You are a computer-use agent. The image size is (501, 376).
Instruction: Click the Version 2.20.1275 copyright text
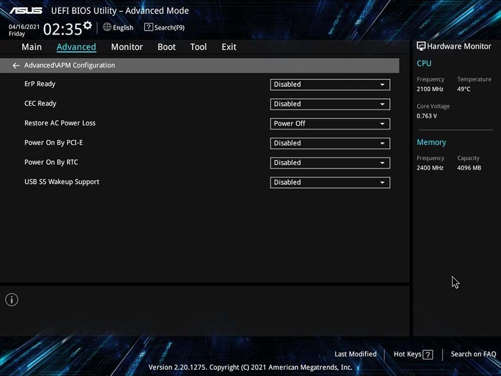tap(250, 368)
